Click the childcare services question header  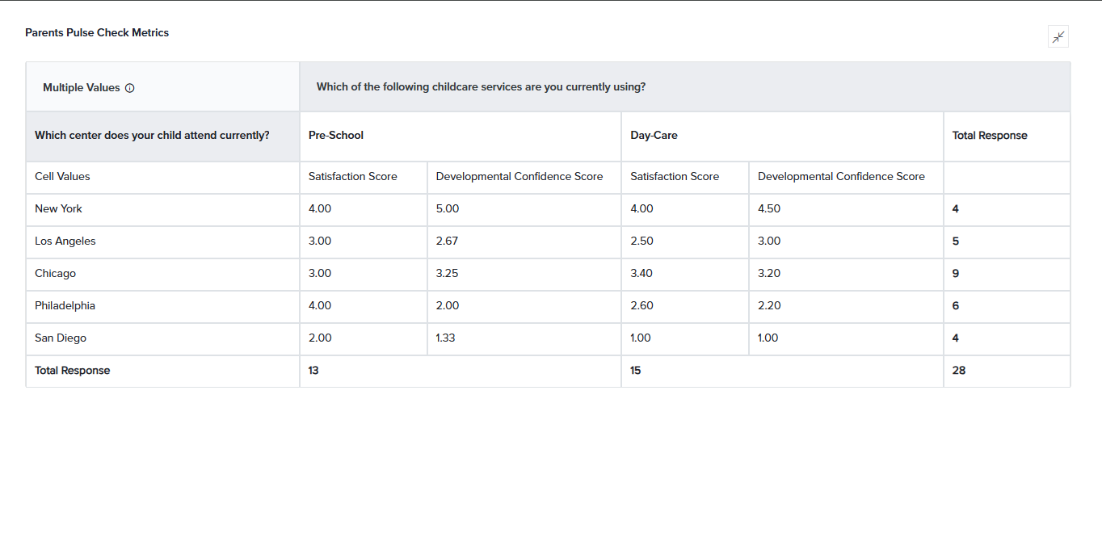point(481,87)
